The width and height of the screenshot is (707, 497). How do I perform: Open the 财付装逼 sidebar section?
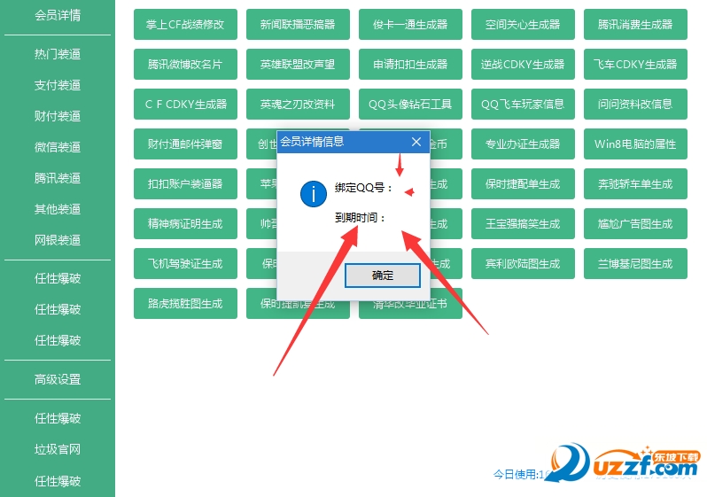click(58, 116)
